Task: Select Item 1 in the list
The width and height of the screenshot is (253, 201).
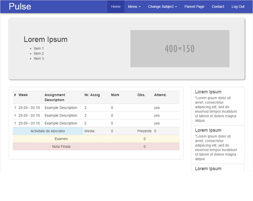Action: coord(39,49)
